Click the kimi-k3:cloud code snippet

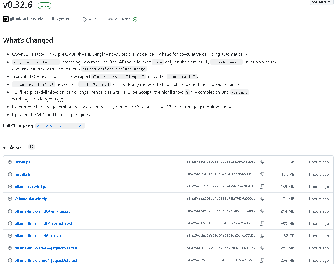[x=94, y=84]
